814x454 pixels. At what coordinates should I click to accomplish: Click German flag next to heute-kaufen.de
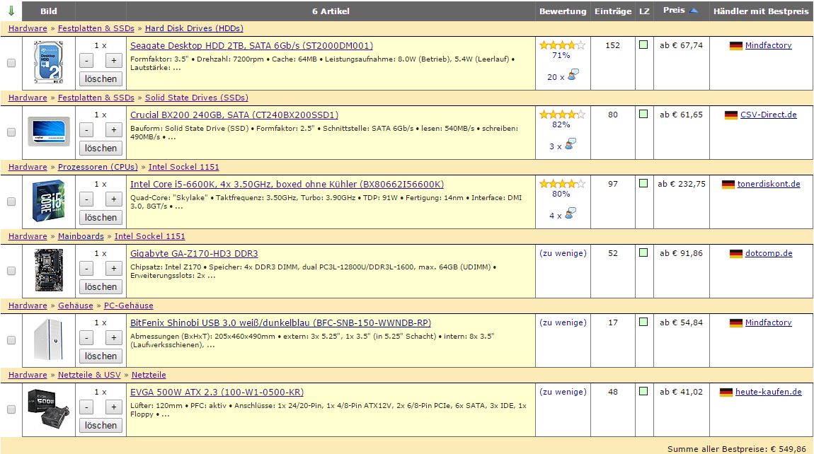[x=726, y=392]
